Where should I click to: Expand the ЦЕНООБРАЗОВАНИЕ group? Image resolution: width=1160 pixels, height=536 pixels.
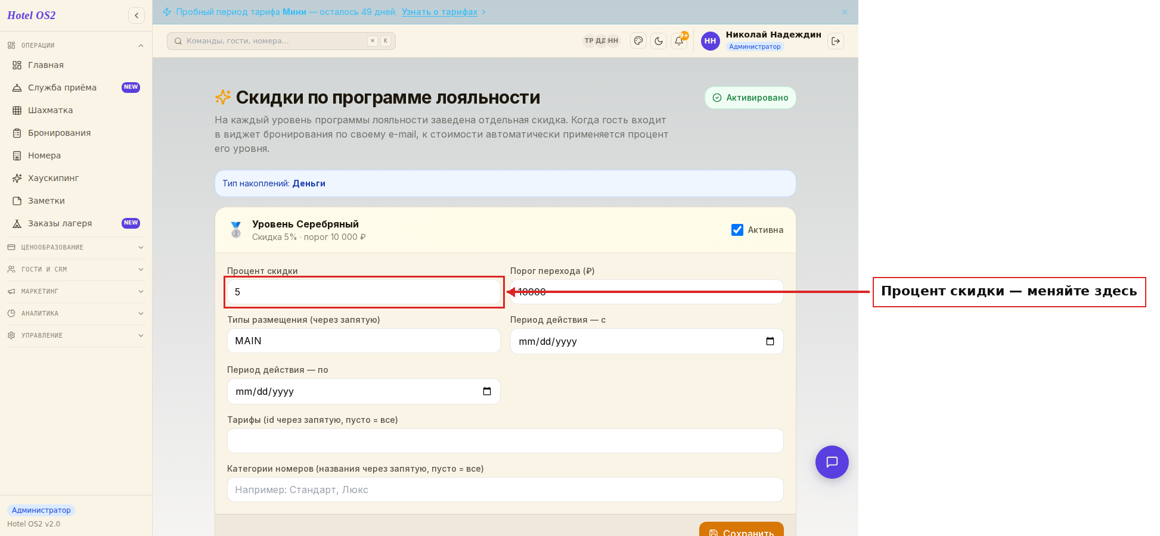click(x=76, y=247)
